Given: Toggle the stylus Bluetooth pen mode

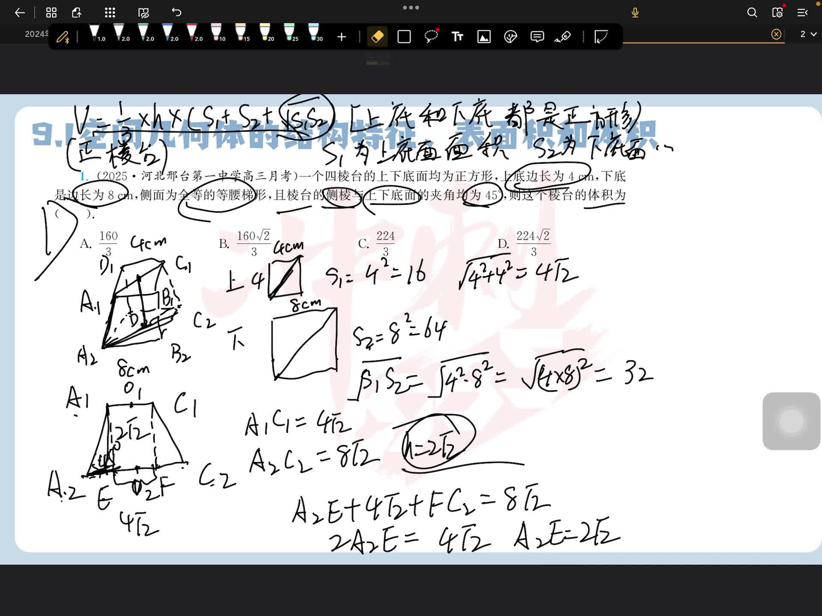Looking at the screenshot, I should tap(63, 37).
